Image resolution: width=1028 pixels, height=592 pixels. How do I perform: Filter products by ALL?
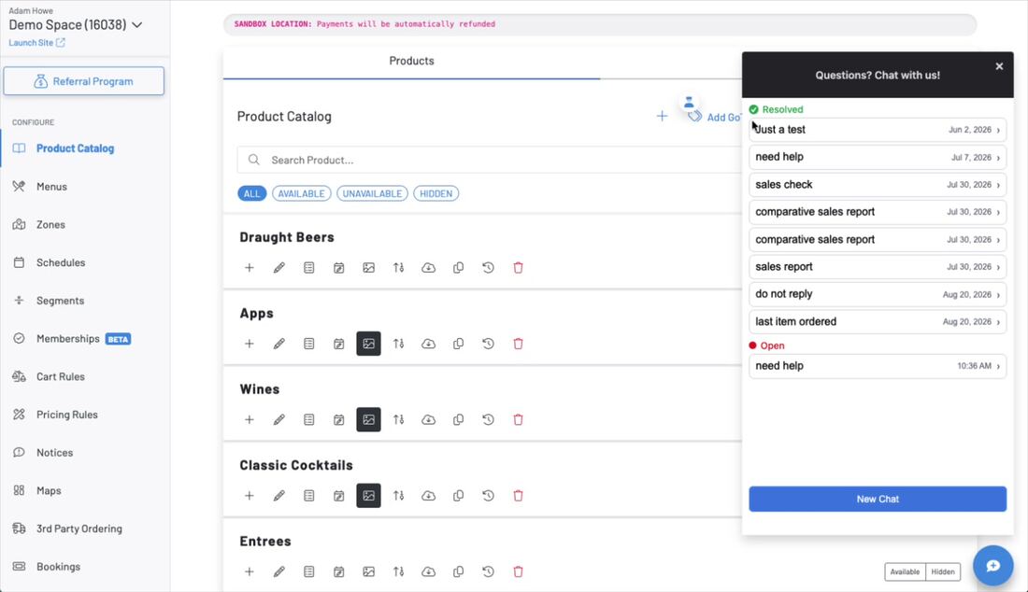[251, 193]
